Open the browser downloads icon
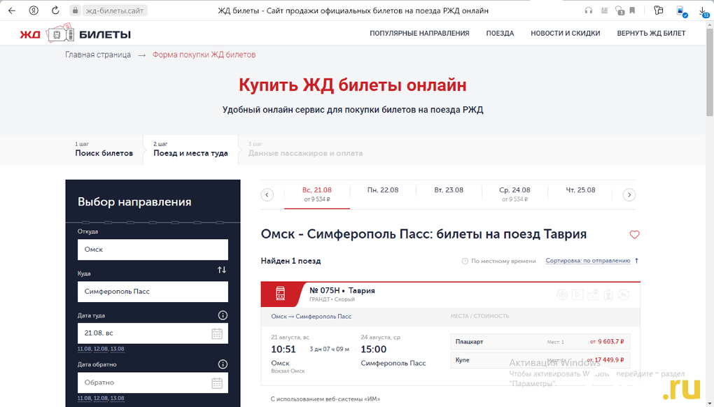Screen dimensions: 714x407 coord(703,10)
